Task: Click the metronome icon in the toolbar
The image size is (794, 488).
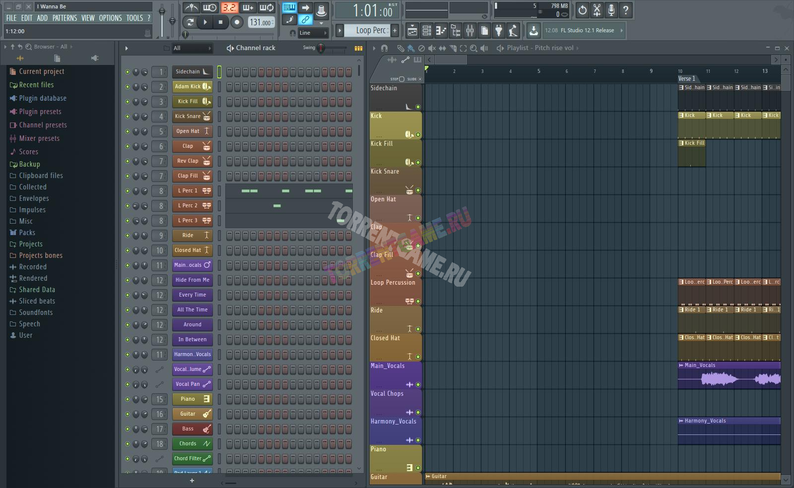Action: tap(191, 8)
